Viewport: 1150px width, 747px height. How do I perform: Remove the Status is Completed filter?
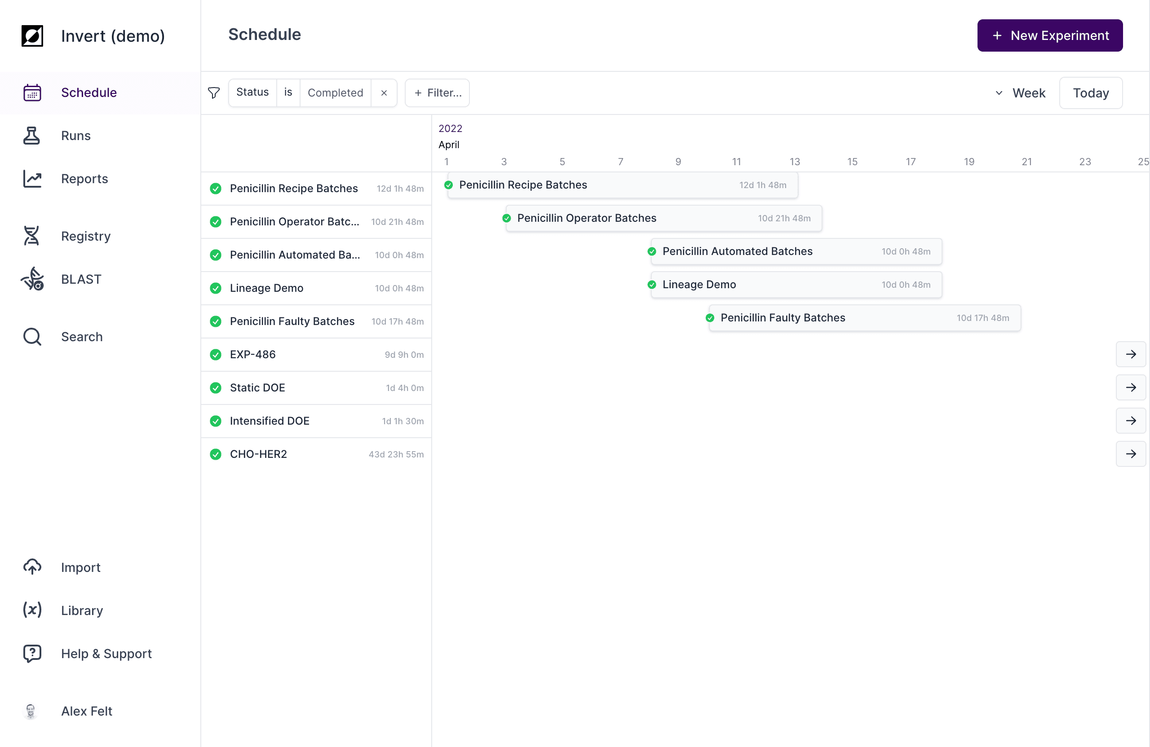click(384, 93)
